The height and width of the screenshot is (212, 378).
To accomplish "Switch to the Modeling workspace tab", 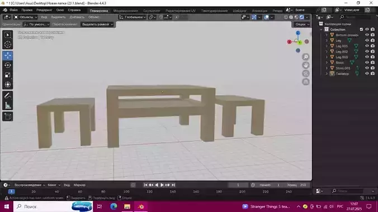I will pos(126,11).
